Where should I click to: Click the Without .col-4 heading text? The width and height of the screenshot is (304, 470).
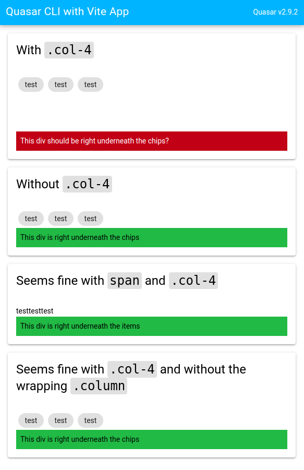pos(38,184)
